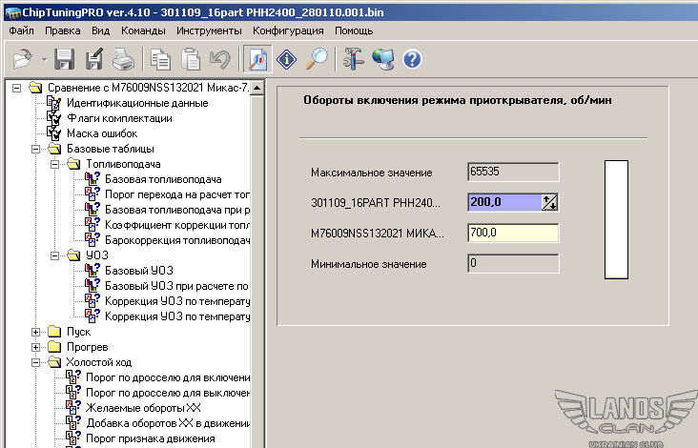Open the Инструменты menu
698x448 pixels.
point(208,31)
